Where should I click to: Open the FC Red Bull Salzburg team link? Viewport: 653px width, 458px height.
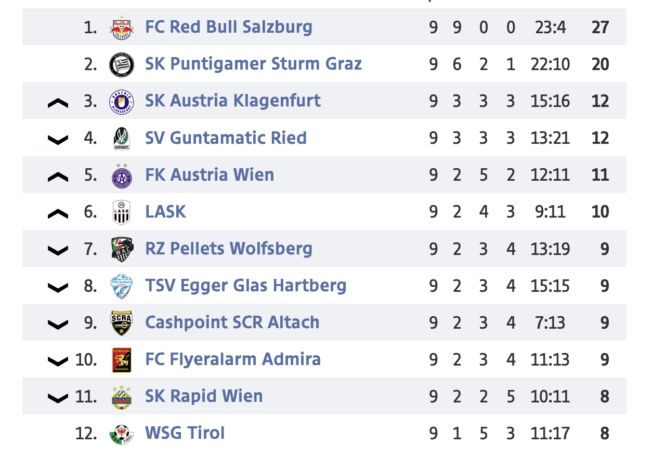229,27
